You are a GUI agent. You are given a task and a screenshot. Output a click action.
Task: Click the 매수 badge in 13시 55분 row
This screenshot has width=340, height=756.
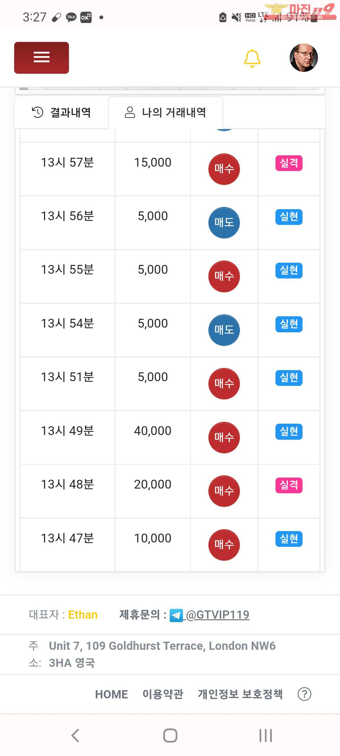tap(224, 276)
